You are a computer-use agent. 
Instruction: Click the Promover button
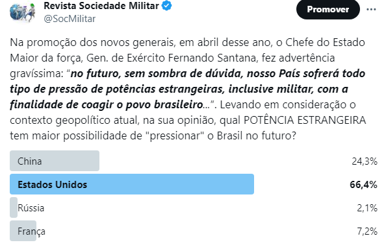pyautogui.click(x=328, y=9)
